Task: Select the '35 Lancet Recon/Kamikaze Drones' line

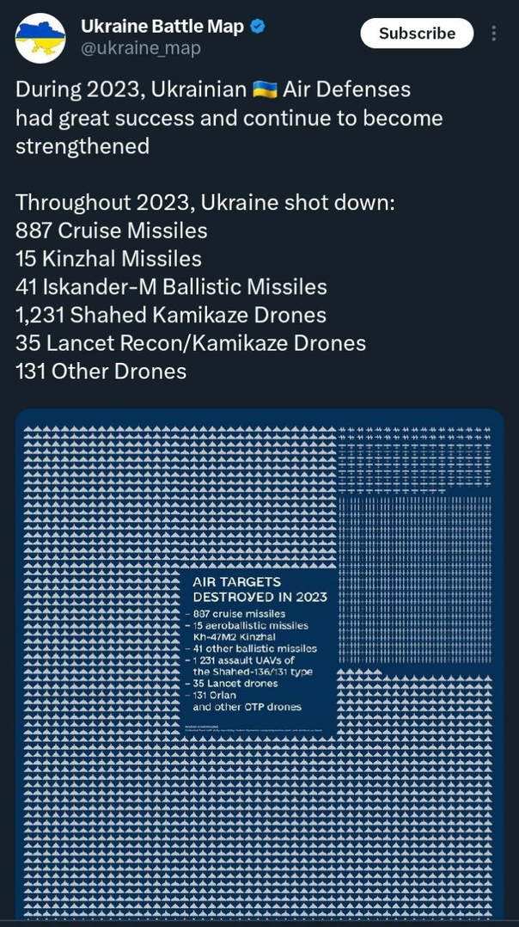Action: click(191, 343)
